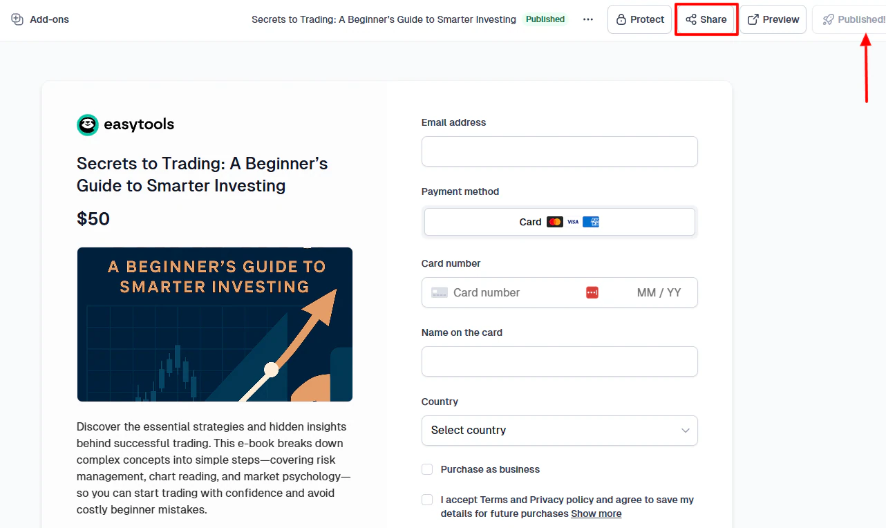Open the Show more link
Image resolution: width=886 pixels, height=528 pixels.
tap(596, 513)
